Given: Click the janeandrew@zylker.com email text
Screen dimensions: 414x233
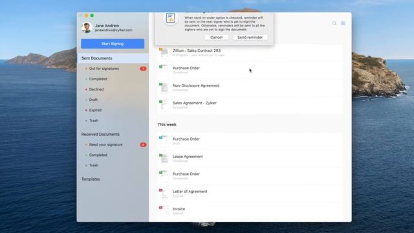Looking at the screenshot, I should [x=114, y=30].
